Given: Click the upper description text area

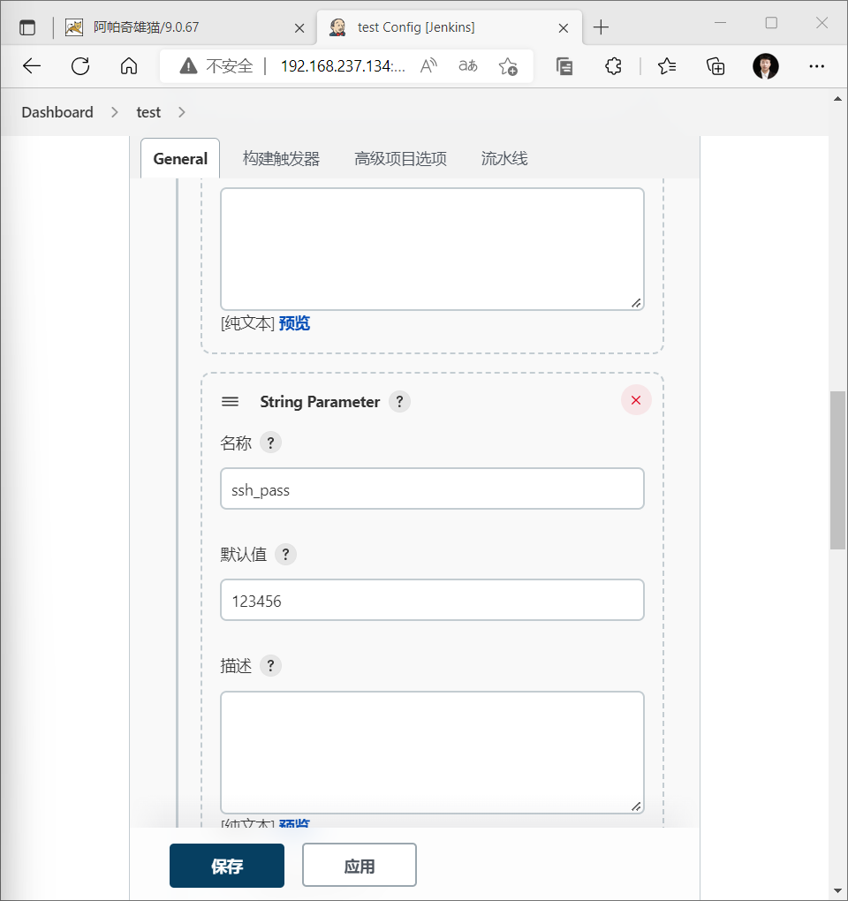Looking at the screenshot, I should tap(432, 249).
